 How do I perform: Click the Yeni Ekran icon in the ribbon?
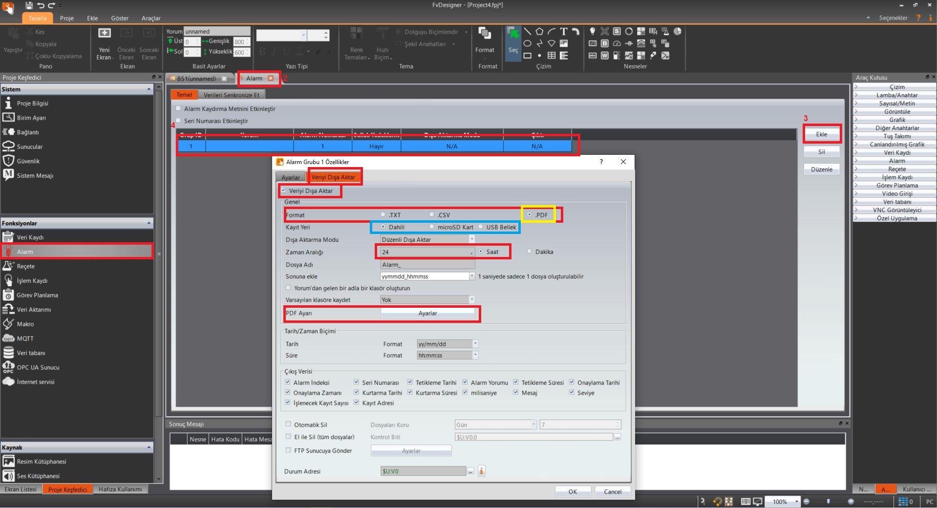tap(105, 34)
